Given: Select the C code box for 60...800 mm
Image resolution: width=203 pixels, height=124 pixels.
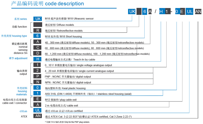Looking at the screenshot, I should [x=38, y=48].
